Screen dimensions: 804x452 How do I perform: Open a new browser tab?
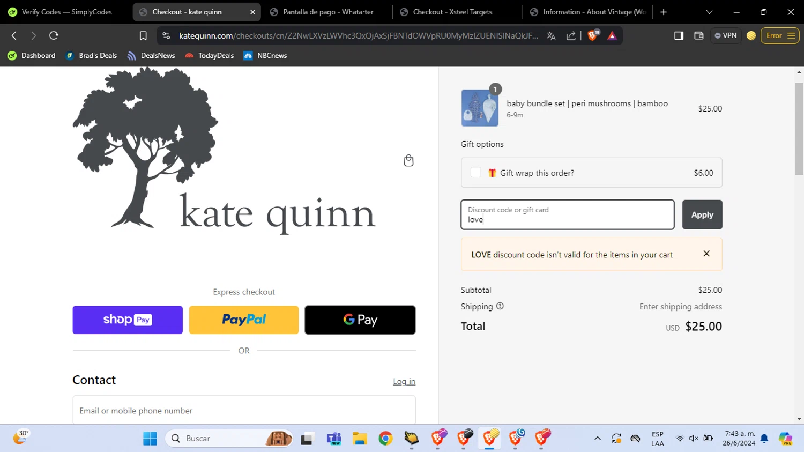[664, 12]
